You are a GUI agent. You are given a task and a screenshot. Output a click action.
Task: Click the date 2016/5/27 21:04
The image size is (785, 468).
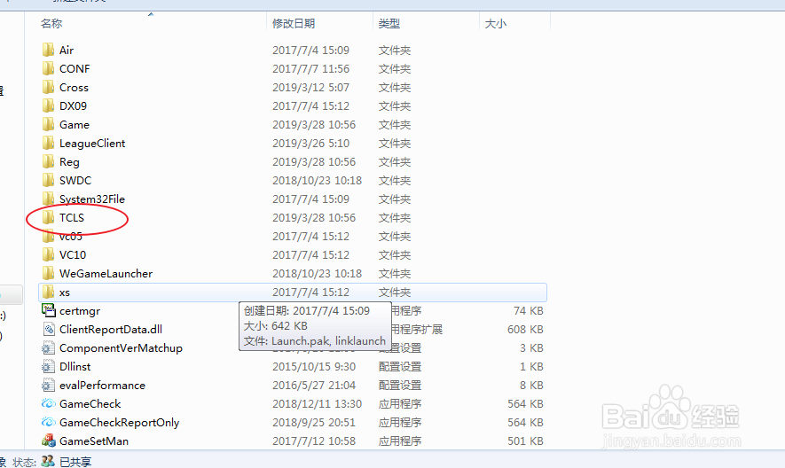(314, 385)
